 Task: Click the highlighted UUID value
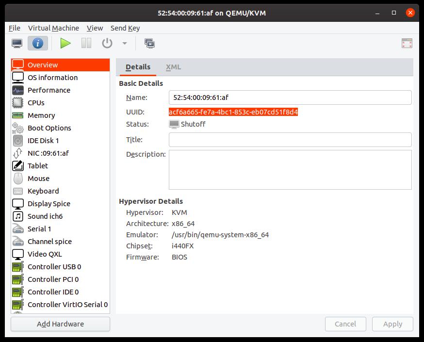tap(233, 112)
